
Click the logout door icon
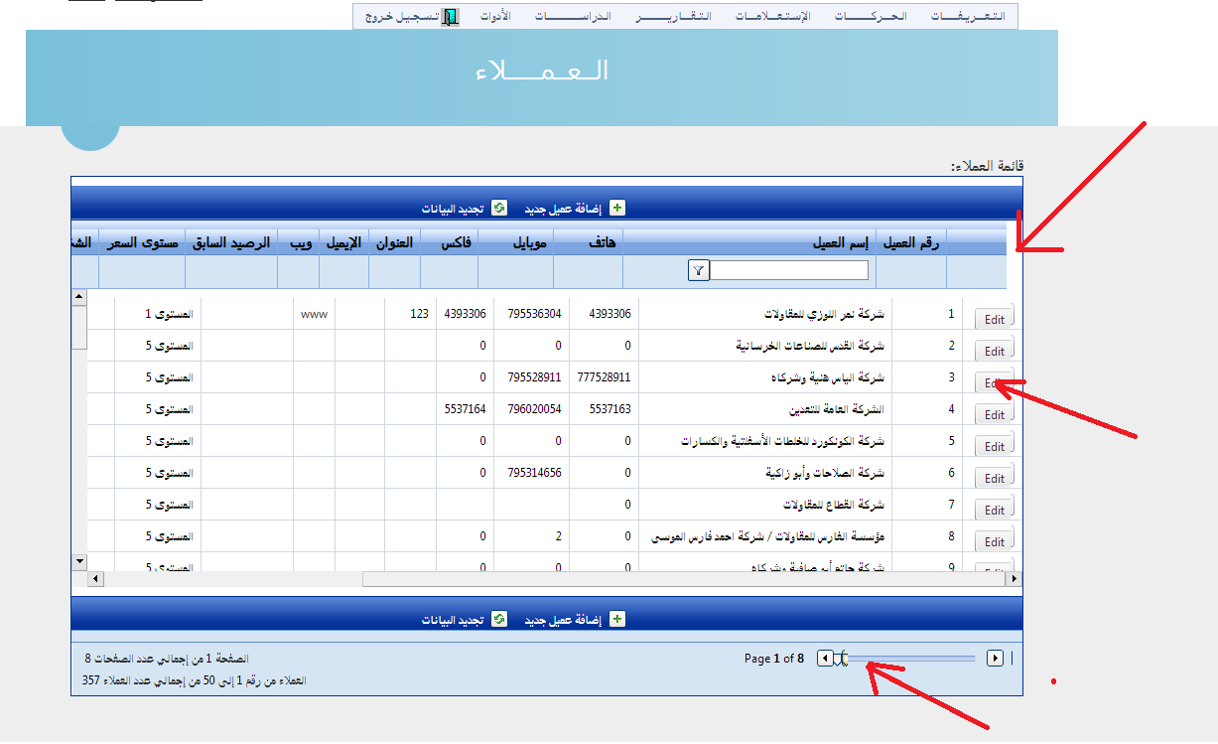[451, 17]
